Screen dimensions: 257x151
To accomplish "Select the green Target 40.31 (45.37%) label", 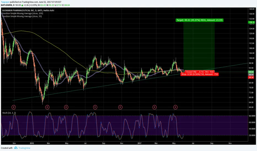I will (x=199, y=20).
